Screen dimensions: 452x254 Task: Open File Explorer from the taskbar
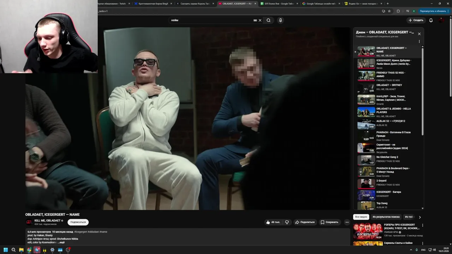[21, 250]
